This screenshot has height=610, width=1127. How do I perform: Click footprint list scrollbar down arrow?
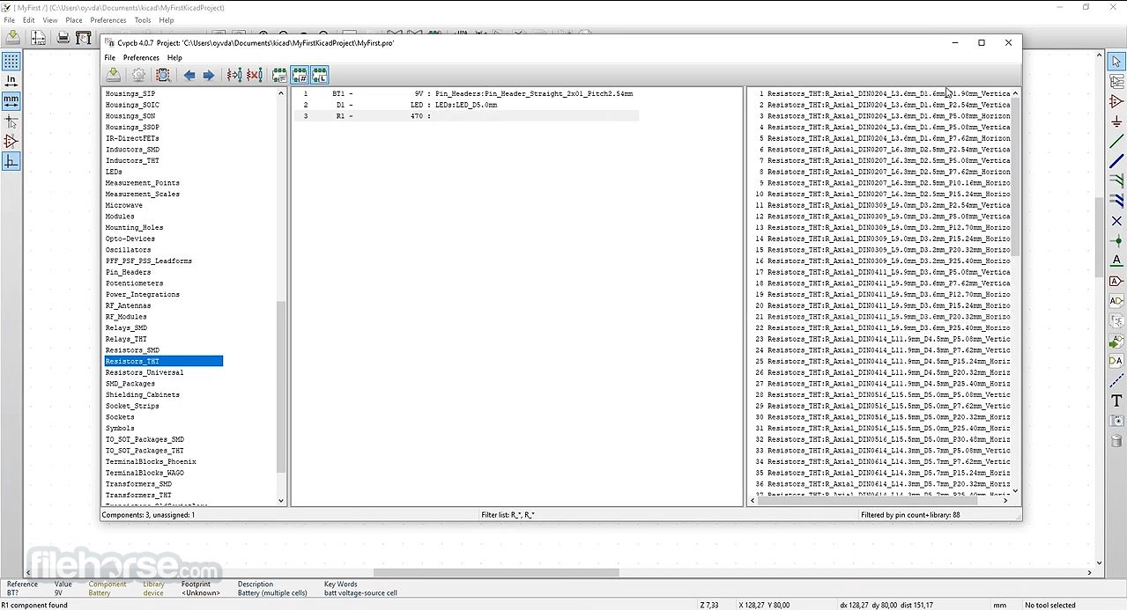click(x=1015, y=490)
